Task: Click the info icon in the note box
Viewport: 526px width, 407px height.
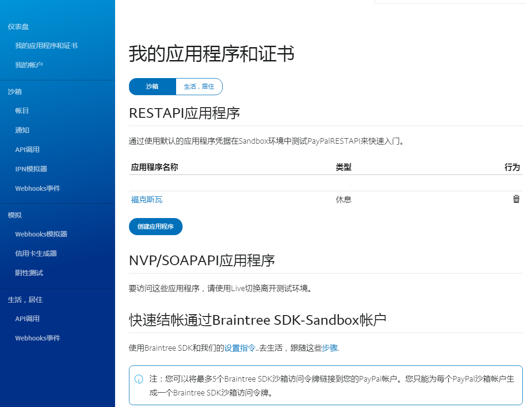Action: click(139, 379)
